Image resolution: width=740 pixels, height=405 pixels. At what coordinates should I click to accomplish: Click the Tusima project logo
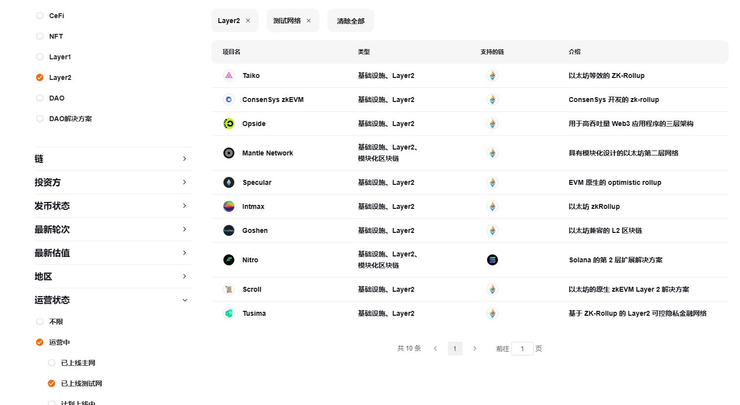pyautogui.click(x=229, y=313)
